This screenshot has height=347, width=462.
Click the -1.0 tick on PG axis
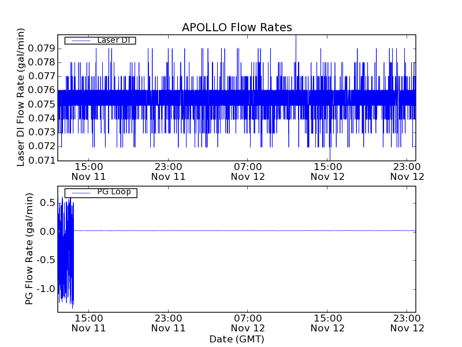[x=45, y=289]
